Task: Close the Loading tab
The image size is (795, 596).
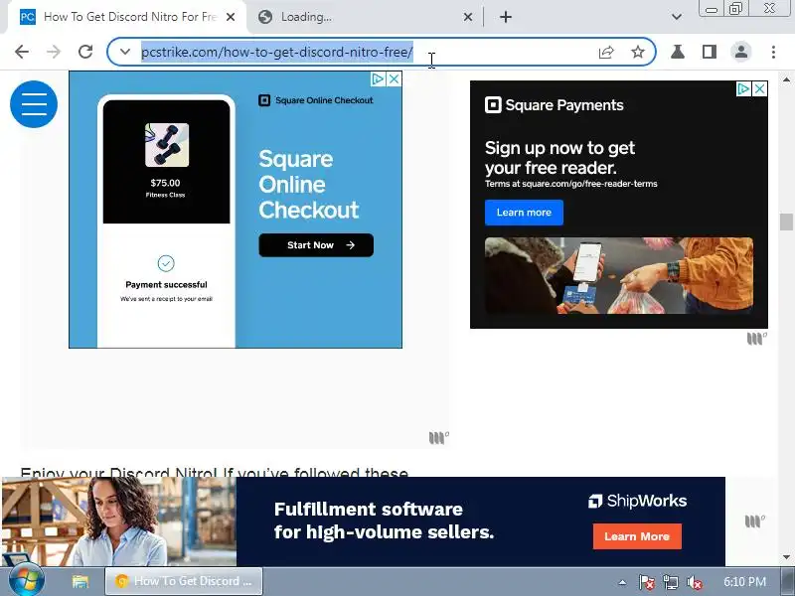Action: pyautogui.click(x=468, y=17)
